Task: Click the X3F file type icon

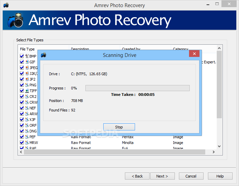Action: point(27,120)
